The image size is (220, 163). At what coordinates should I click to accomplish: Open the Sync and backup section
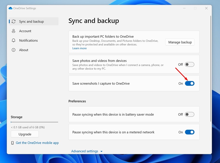tap(30, 21)
